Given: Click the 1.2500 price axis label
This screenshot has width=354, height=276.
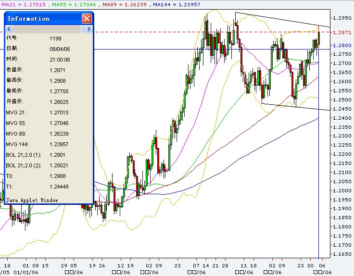Looking at the screenshot, I should (x=342, y=100).
